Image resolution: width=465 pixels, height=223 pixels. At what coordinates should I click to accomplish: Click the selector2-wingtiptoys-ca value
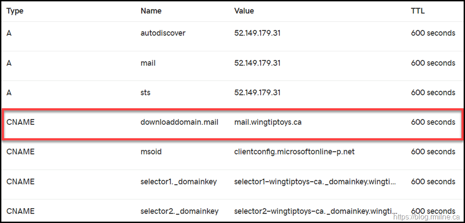pos(316,211)
